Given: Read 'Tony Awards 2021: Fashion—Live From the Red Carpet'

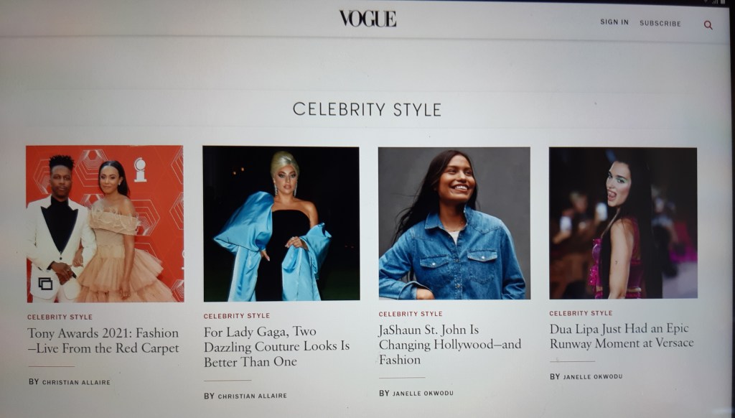Looking at the screenshot, I should (x=103, y=340).
